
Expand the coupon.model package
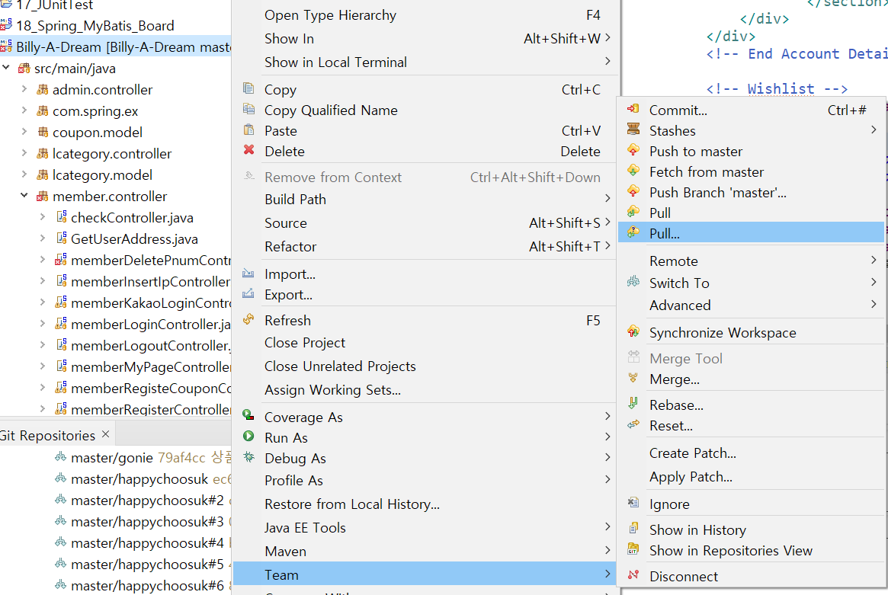click(24, 131)
